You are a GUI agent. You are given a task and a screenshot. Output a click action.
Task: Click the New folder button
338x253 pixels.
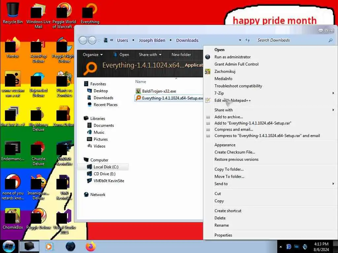181,55
